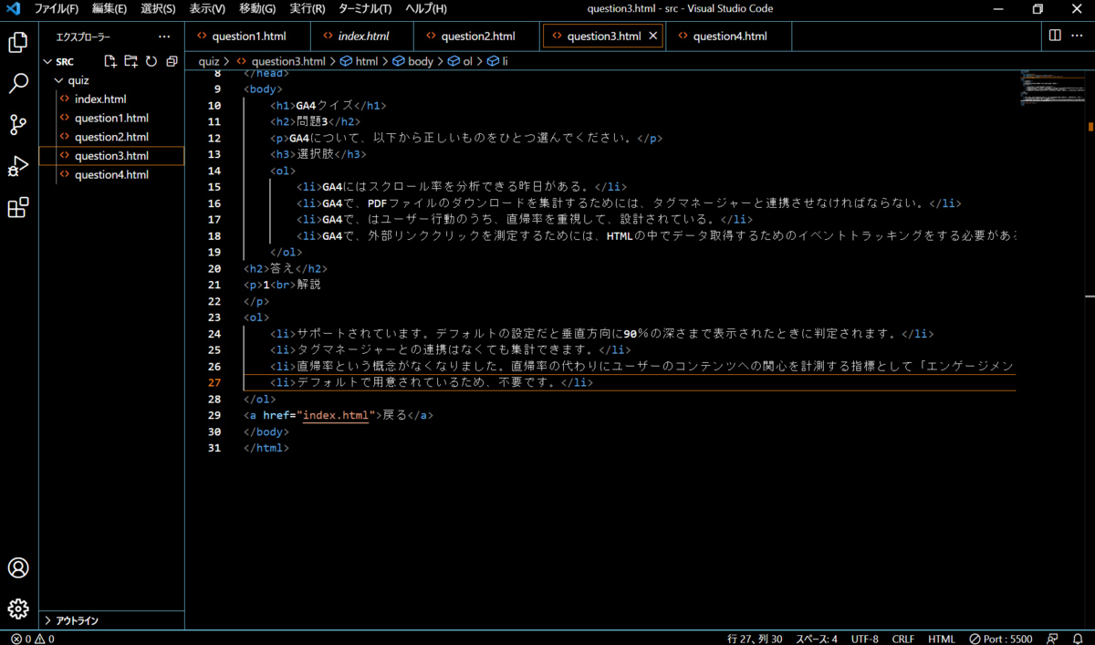Switch to the question4.html tab
1095x645 pixels.
tap(729, 36)
